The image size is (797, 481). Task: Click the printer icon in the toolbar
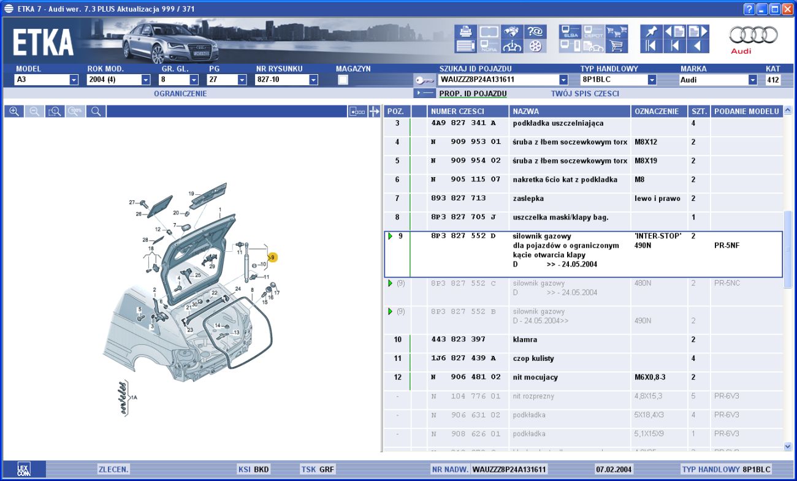tap(465, 31)
